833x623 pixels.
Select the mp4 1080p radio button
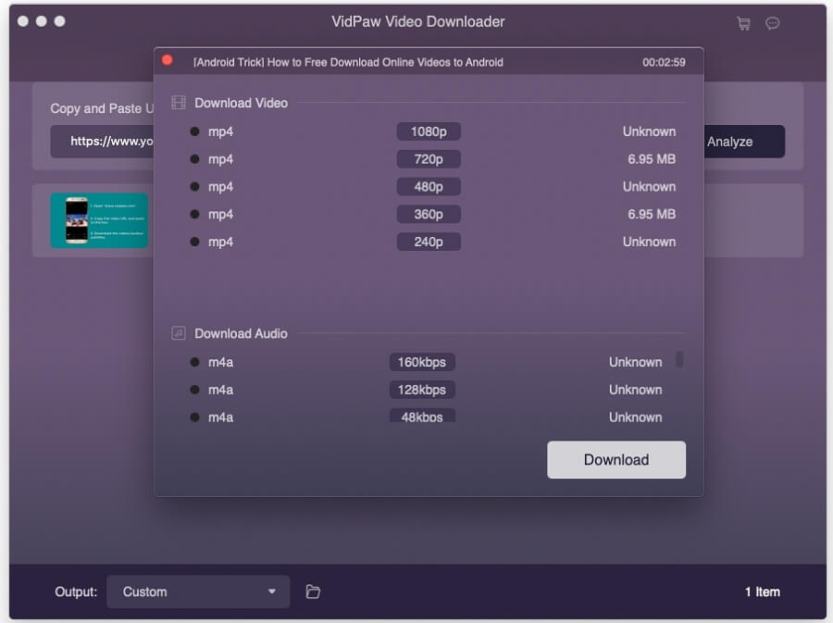pyautogui.click(x=195, y=131)
